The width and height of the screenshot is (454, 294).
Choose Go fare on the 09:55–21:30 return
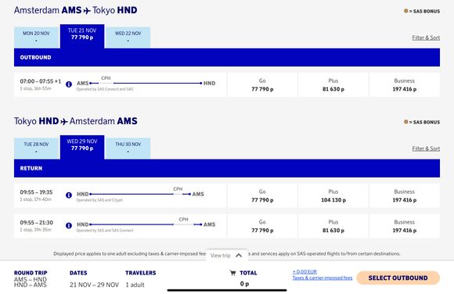(262, 226)
